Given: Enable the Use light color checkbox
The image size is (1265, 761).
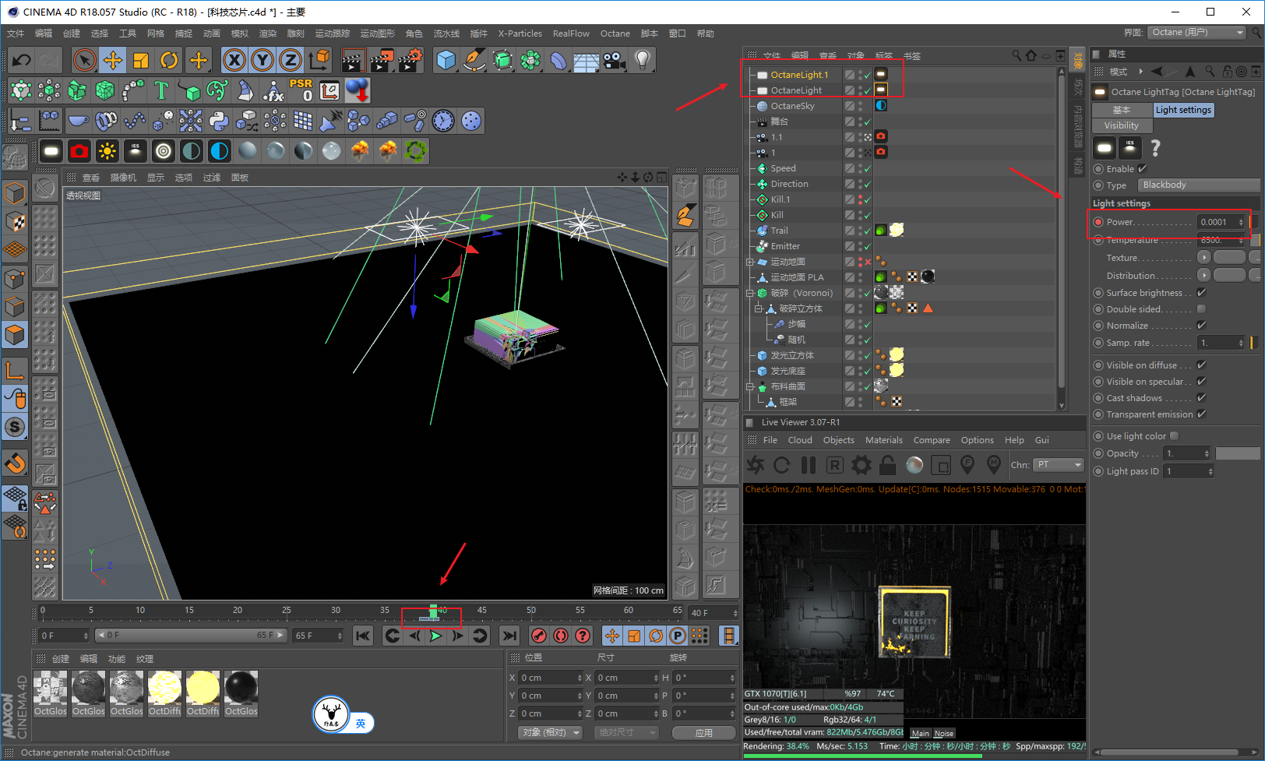Looking at the screenshot, I should (1175, 436).
